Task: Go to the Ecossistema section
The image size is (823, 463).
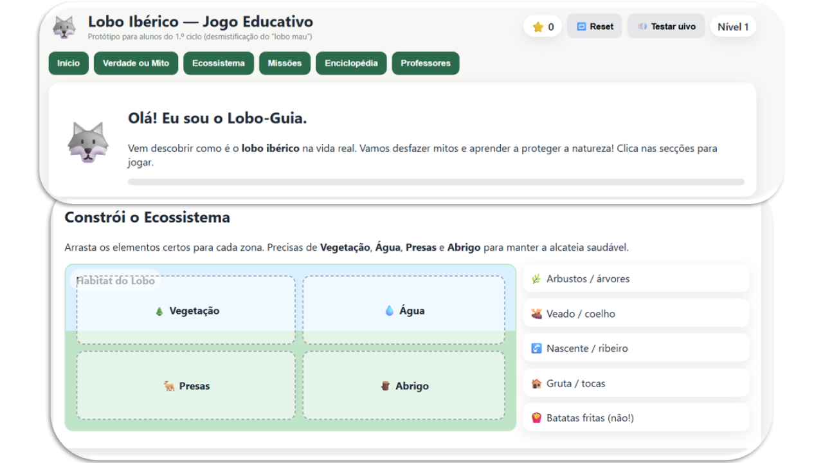Action: click(x=218, y=63)
